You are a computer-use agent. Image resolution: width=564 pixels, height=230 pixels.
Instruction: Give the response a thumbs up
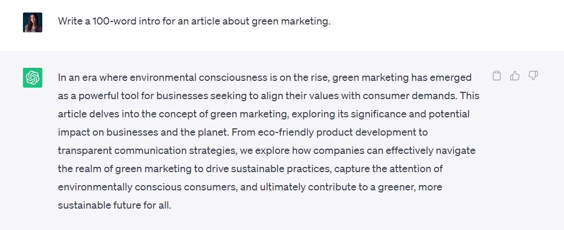tap(515, 76)
